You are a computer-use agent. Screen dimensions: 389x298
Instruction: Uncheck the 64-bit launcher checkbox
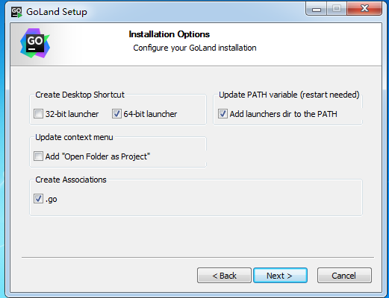pos(116,114)
